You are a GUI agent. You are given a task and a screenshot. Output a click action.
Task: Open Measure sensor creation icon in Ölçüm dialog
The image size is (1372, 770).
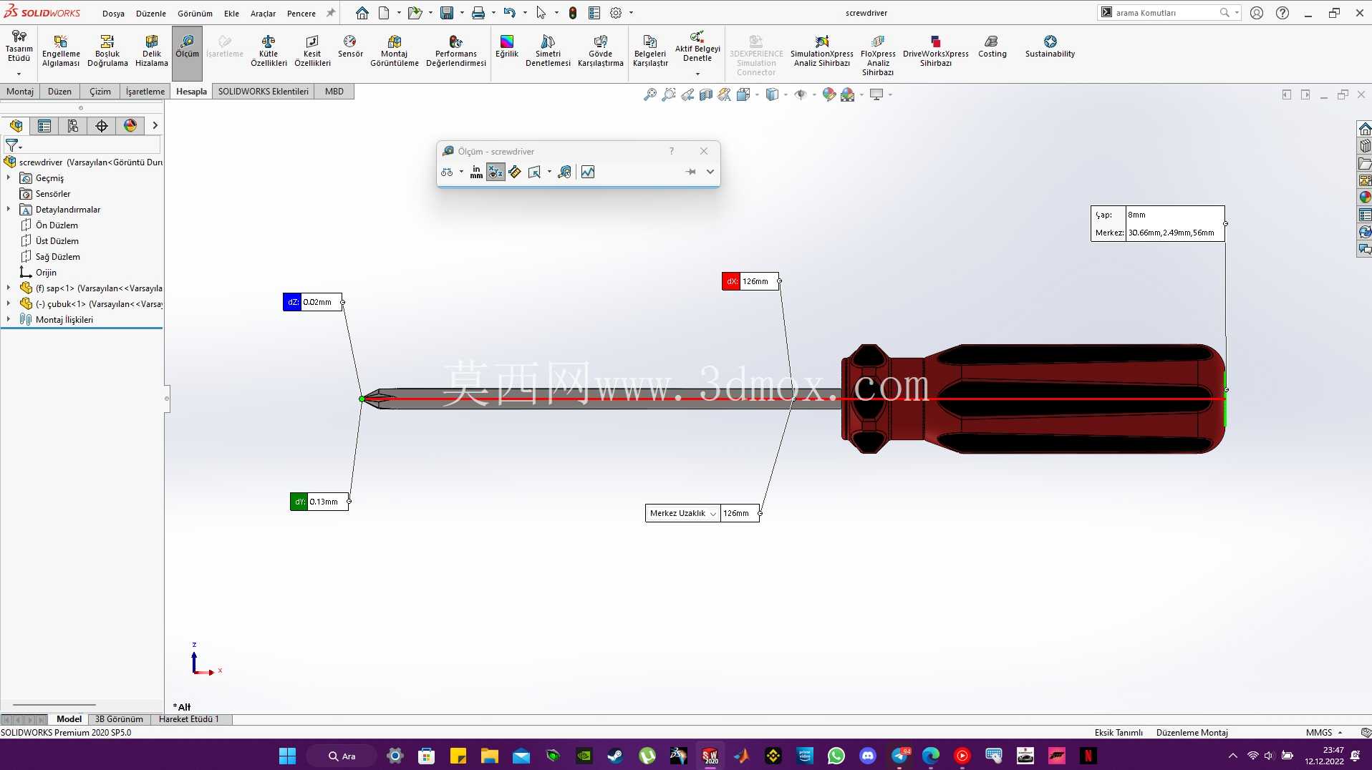[x=564, y=172]
